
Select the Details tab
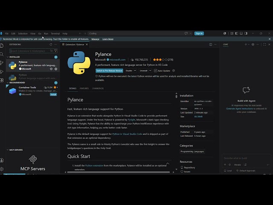click(73, 88)
